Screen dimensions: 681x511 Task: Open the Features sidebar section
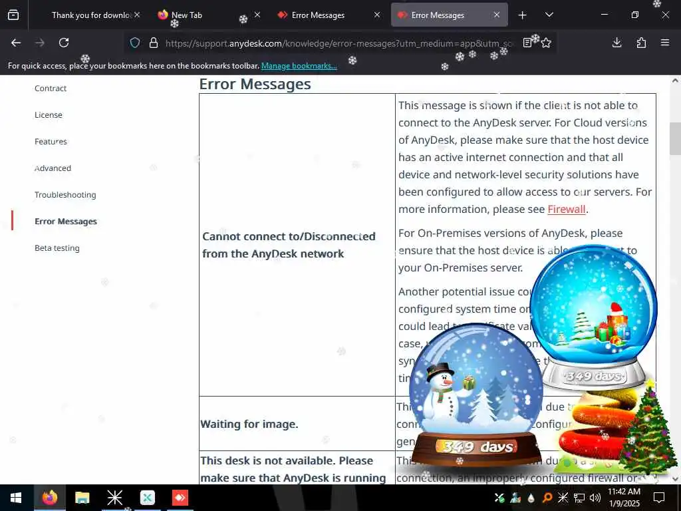coord(51,142)
